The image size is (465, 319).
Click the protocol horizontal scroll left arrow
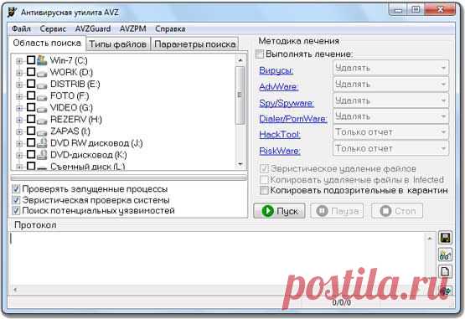click(15, 290)
